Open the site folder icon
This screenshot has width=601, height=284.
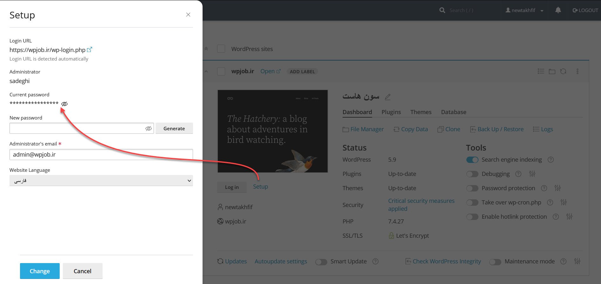point(552,71)
